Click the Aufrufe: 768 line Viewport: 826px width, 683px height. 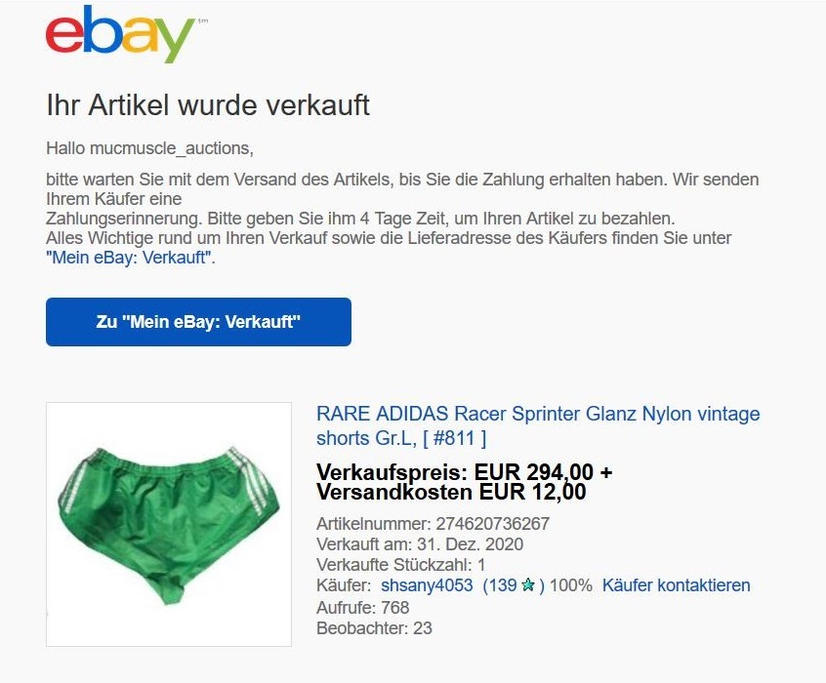pyautogui.click(x=362, y=607)
